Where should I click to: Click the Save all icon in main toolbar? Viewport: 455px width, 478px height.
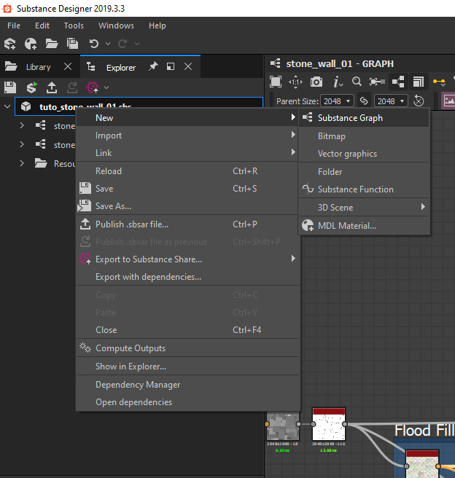[x=73, y=44]
